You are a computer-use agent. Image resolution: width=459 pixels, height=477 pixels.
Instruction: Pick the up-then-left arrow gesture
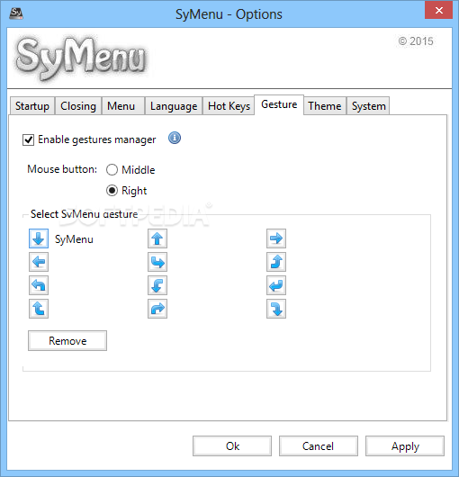click(39, 285)
